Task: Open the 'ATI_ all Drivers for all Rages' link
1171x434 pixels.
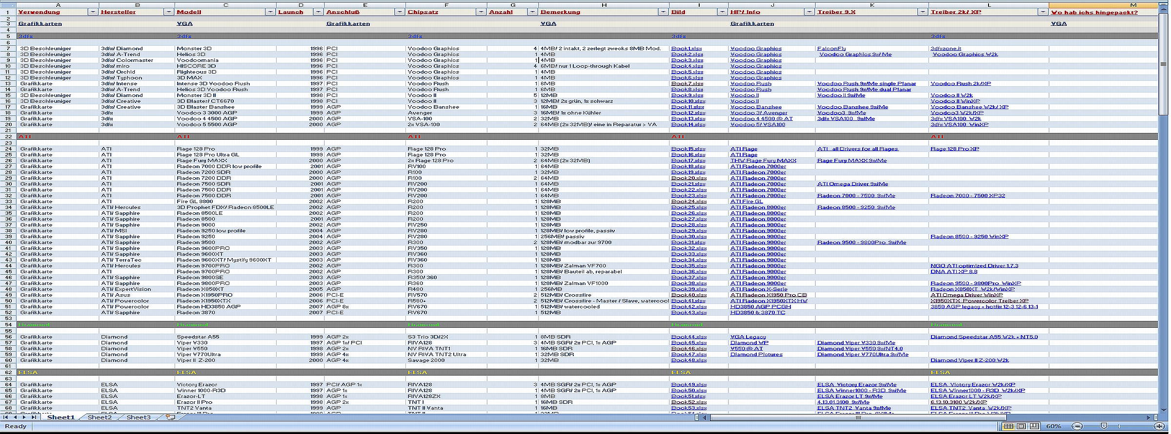Action: point(858,149)
